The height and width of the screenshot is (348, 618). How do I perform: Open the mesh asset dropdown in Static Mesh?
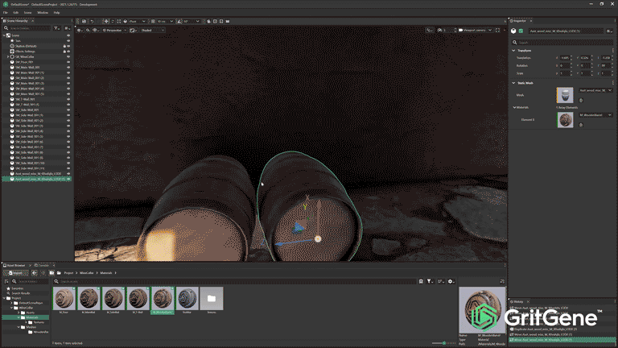pos(595,90)
